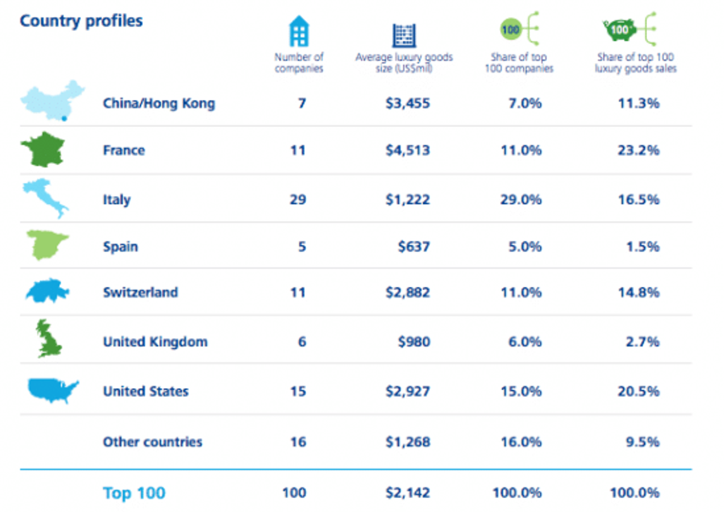Click the 7.0% company share for China/Hong Kong
This screenshot has width=724, height=512.
pyautogui.click(x=525, y=104)
